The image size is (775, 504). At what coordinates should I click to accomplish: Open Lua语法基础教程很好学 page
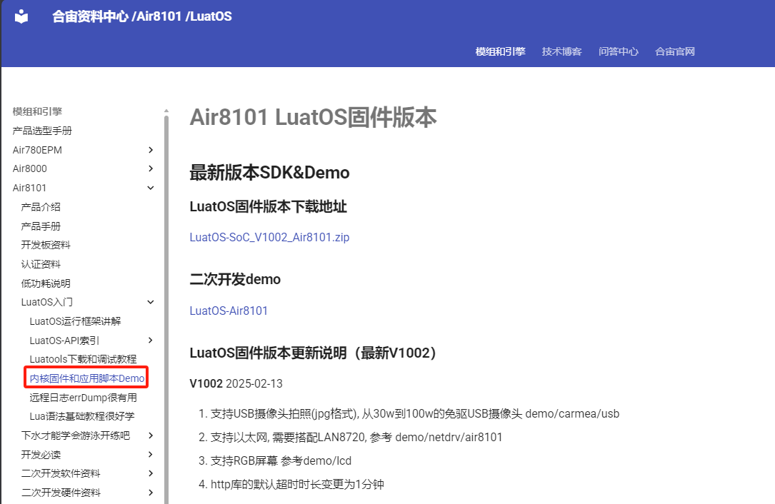pyautogui.click(x=82, y=416)
